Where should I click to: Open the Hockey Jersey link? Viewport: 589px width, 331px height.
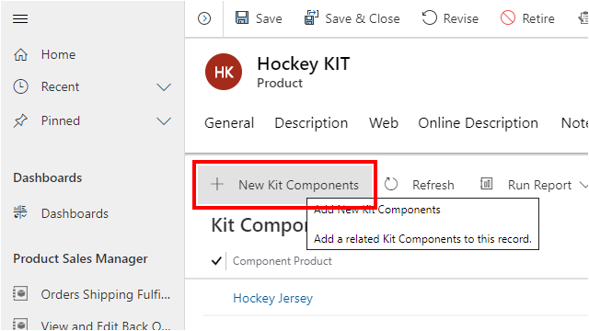[272, 298]
